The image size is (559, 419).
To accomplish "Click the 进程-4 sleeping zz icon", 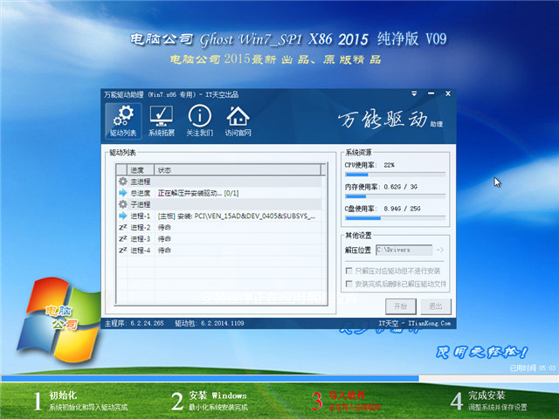I will (x=123, y=251).
